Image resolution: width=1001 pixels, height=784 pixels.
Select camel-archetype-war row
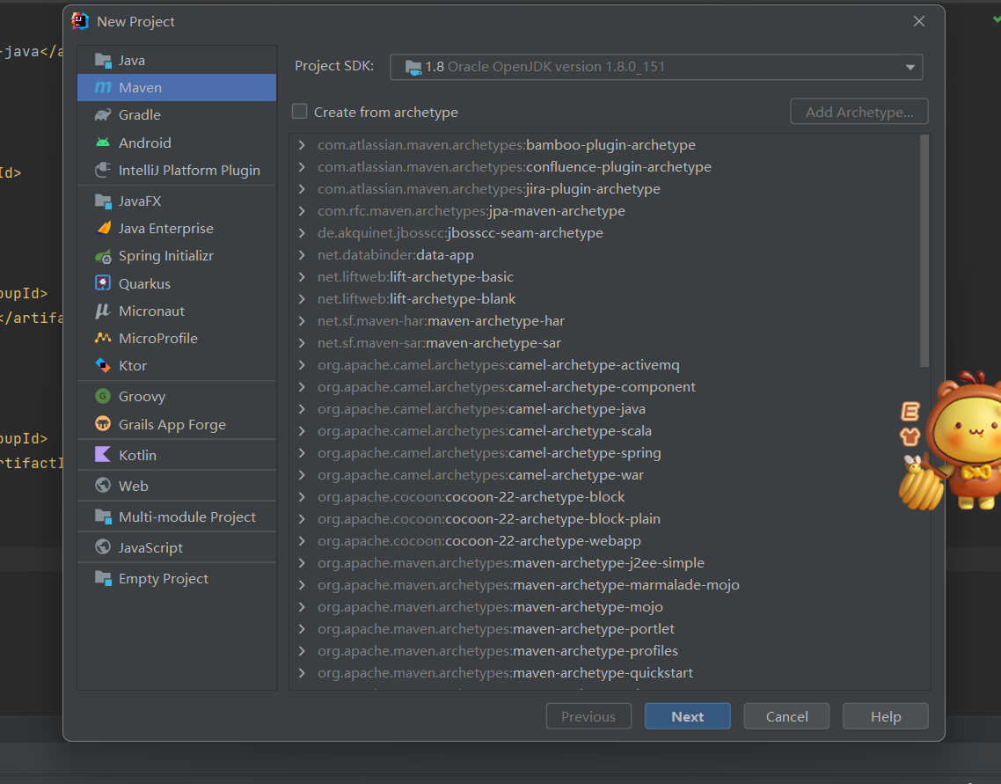pos(604,475)
